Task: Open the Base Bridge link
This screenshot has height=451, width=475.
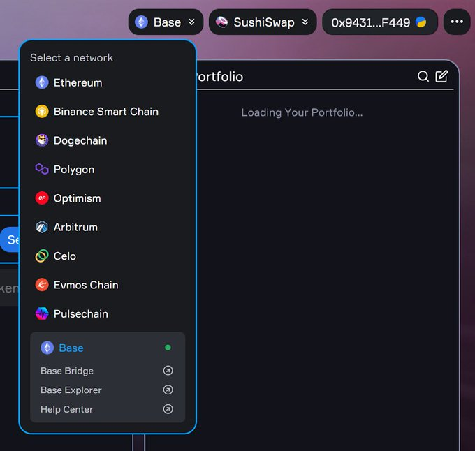Action: pos(107,371)
